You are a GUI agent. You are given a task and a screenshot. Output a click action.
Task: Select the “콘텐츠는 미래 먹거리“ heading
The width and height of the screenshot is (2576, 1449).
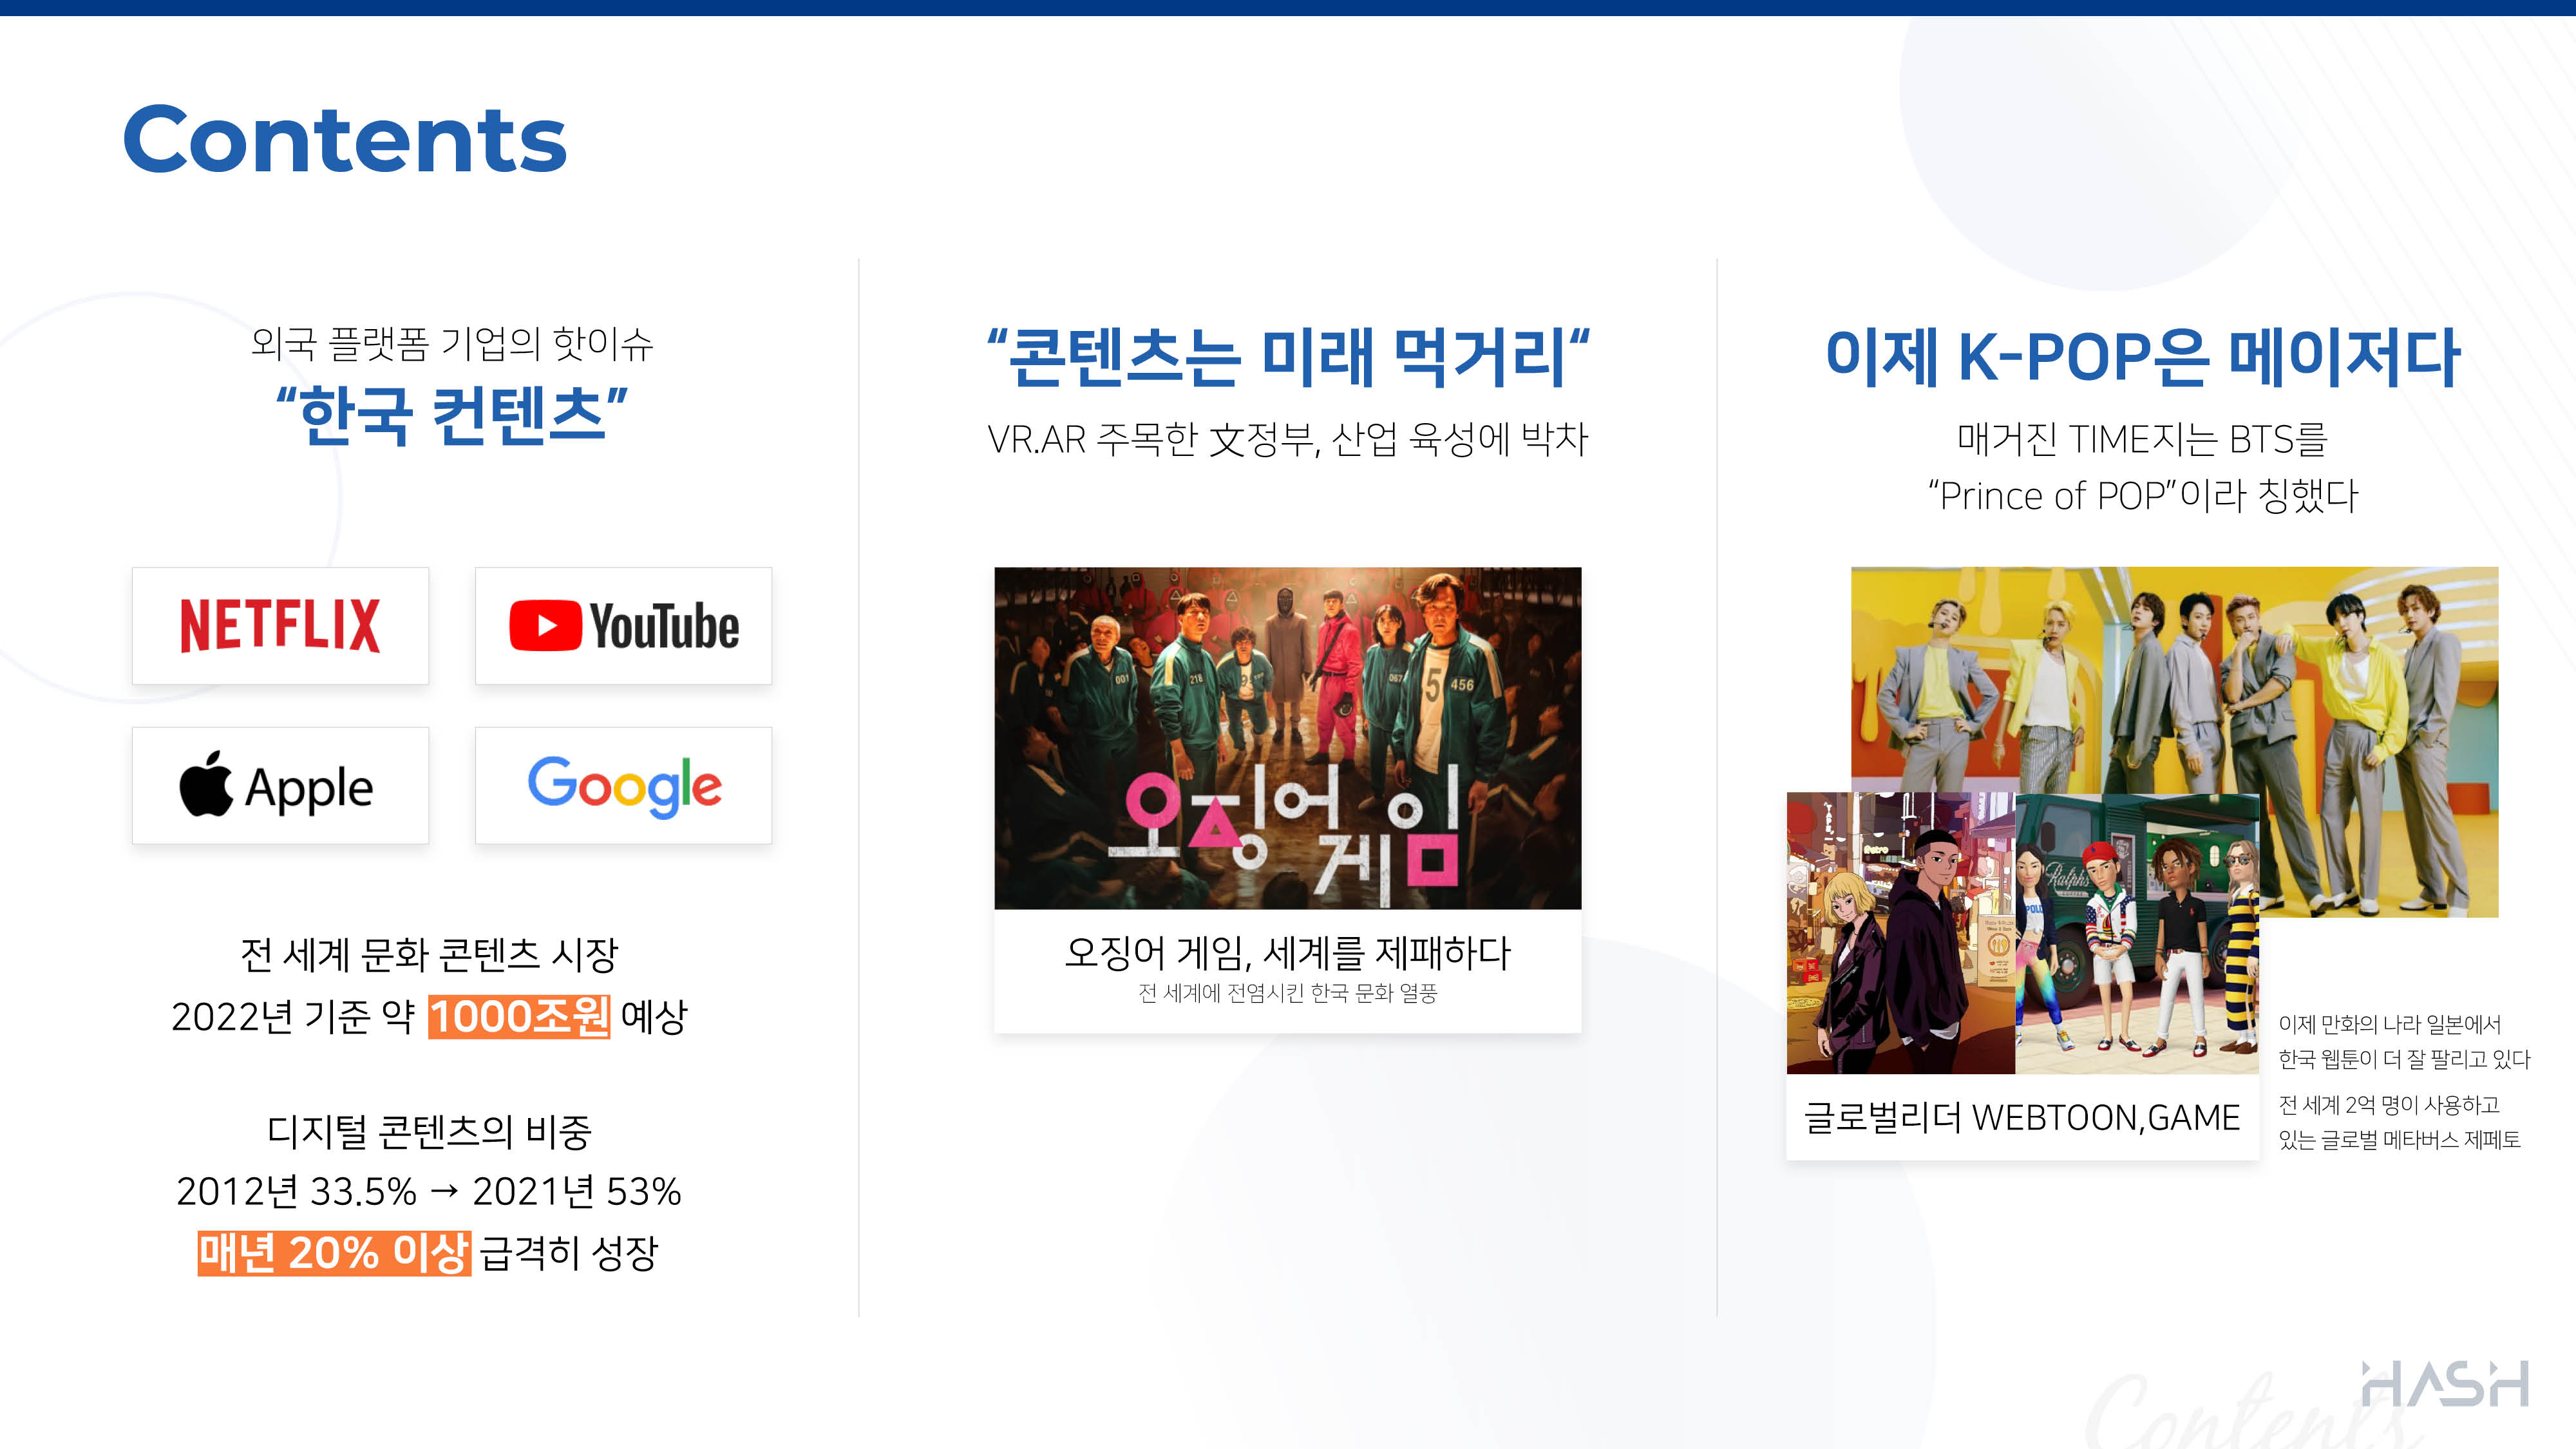point(1288,357)
